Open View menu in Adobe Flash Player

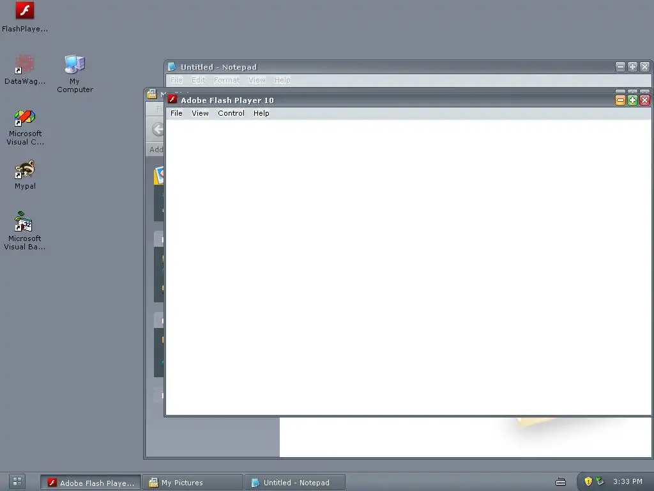click(x=200, y=113)
